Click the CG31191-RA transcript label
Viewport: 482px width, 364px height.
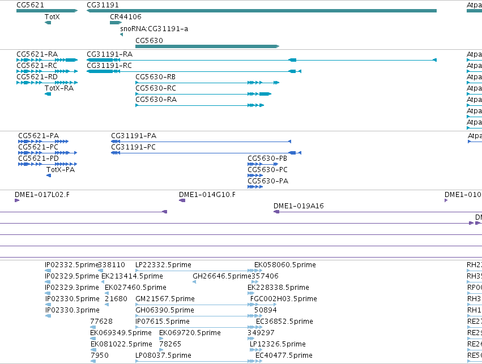tap(110, 54)
